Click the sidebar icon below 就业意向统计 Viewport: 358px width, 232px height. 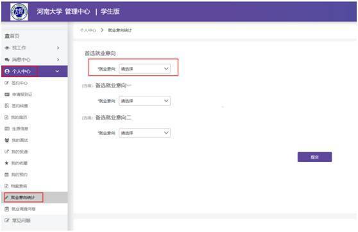pos(7,209)
